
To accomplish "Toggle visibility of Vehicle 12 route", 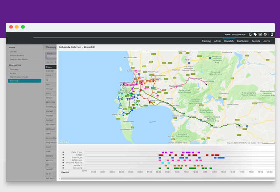I will coord(63,168).
